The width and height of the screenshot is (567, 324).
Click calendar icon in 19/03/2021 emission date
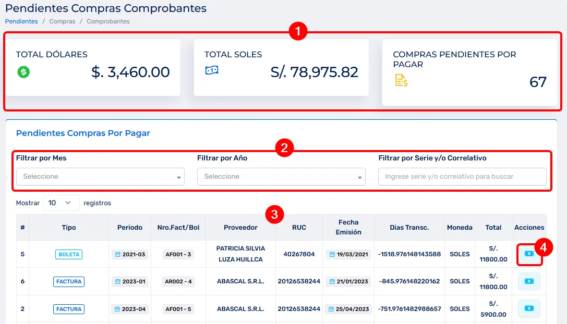tap(332, 255)
